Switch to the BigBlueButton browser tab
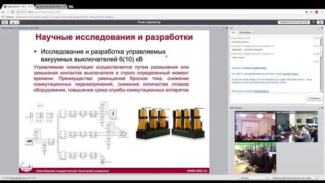Viewport: 325px width, 183px height. pyautogui.click(x=18, y=7)
